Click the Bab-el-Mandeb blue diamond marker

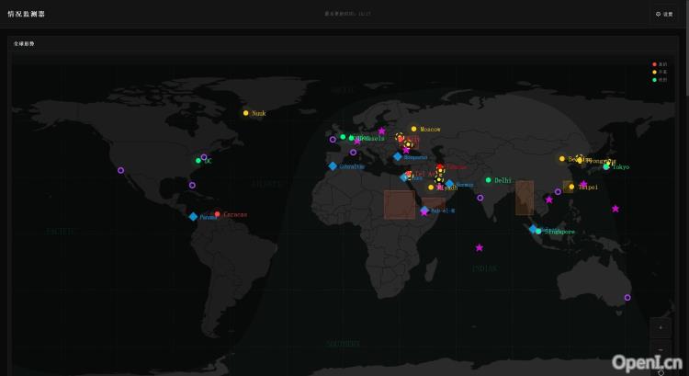[424, 211]
